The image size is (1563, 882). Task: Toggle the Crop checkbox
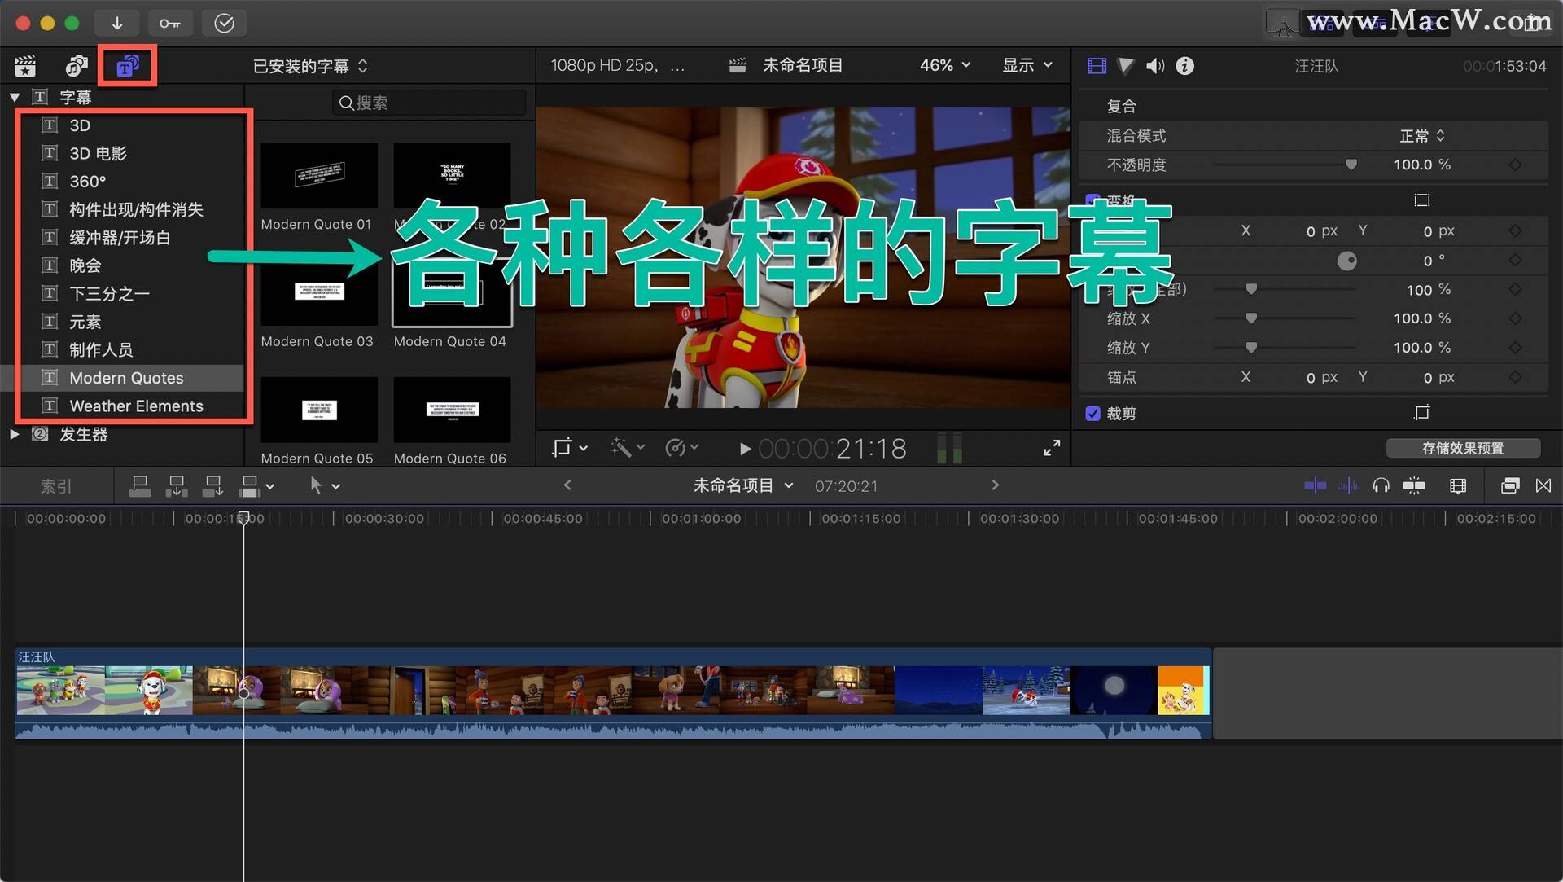1093,414
